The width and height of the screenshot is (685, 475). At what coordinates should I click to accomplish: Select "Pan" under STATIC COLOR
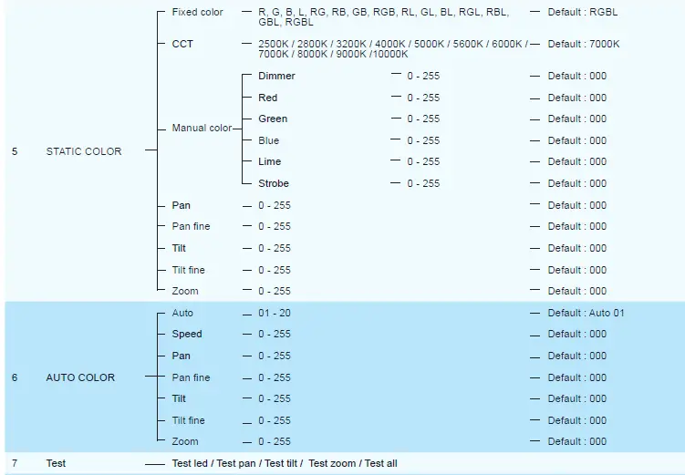(x=181, y=206)
